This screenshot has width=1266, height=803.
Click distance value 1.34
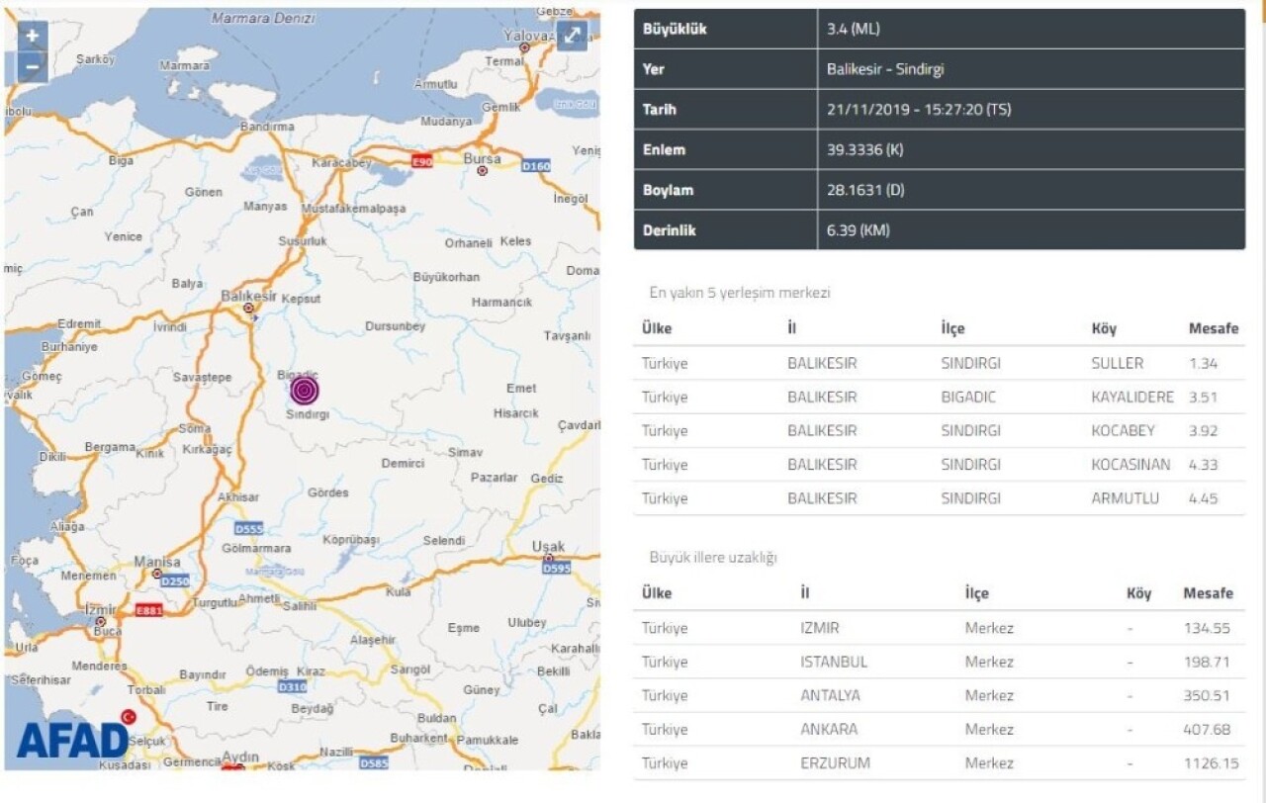pyautogui.click(x=1205, y=363)
